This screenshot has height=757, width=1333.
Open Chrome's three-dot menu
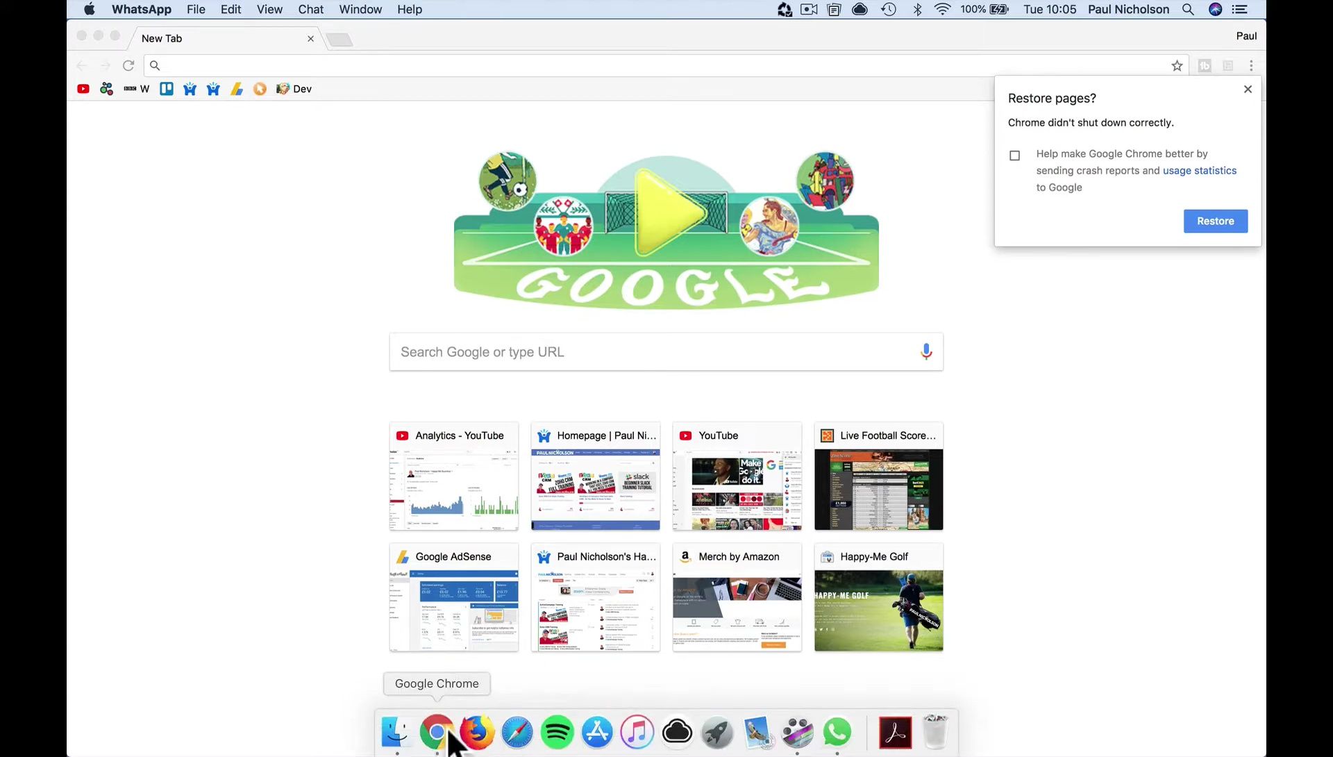1251,65
